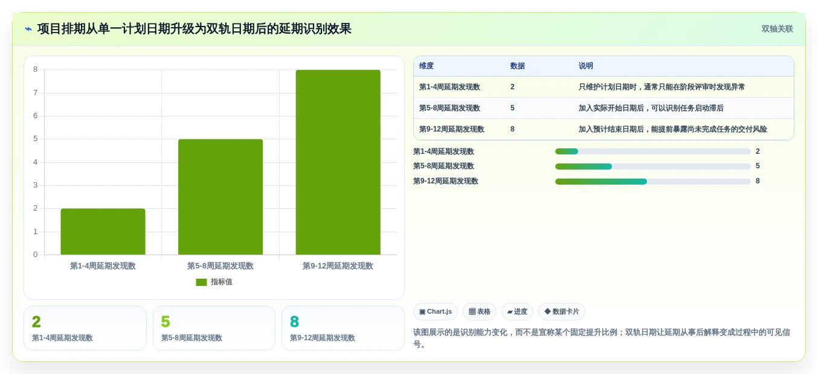Viewport: 818px width, 374px height.
Task: Click the footnote text 该图展示的是识别能力变化
Action: pyautogui.click(x=602, y=338)
